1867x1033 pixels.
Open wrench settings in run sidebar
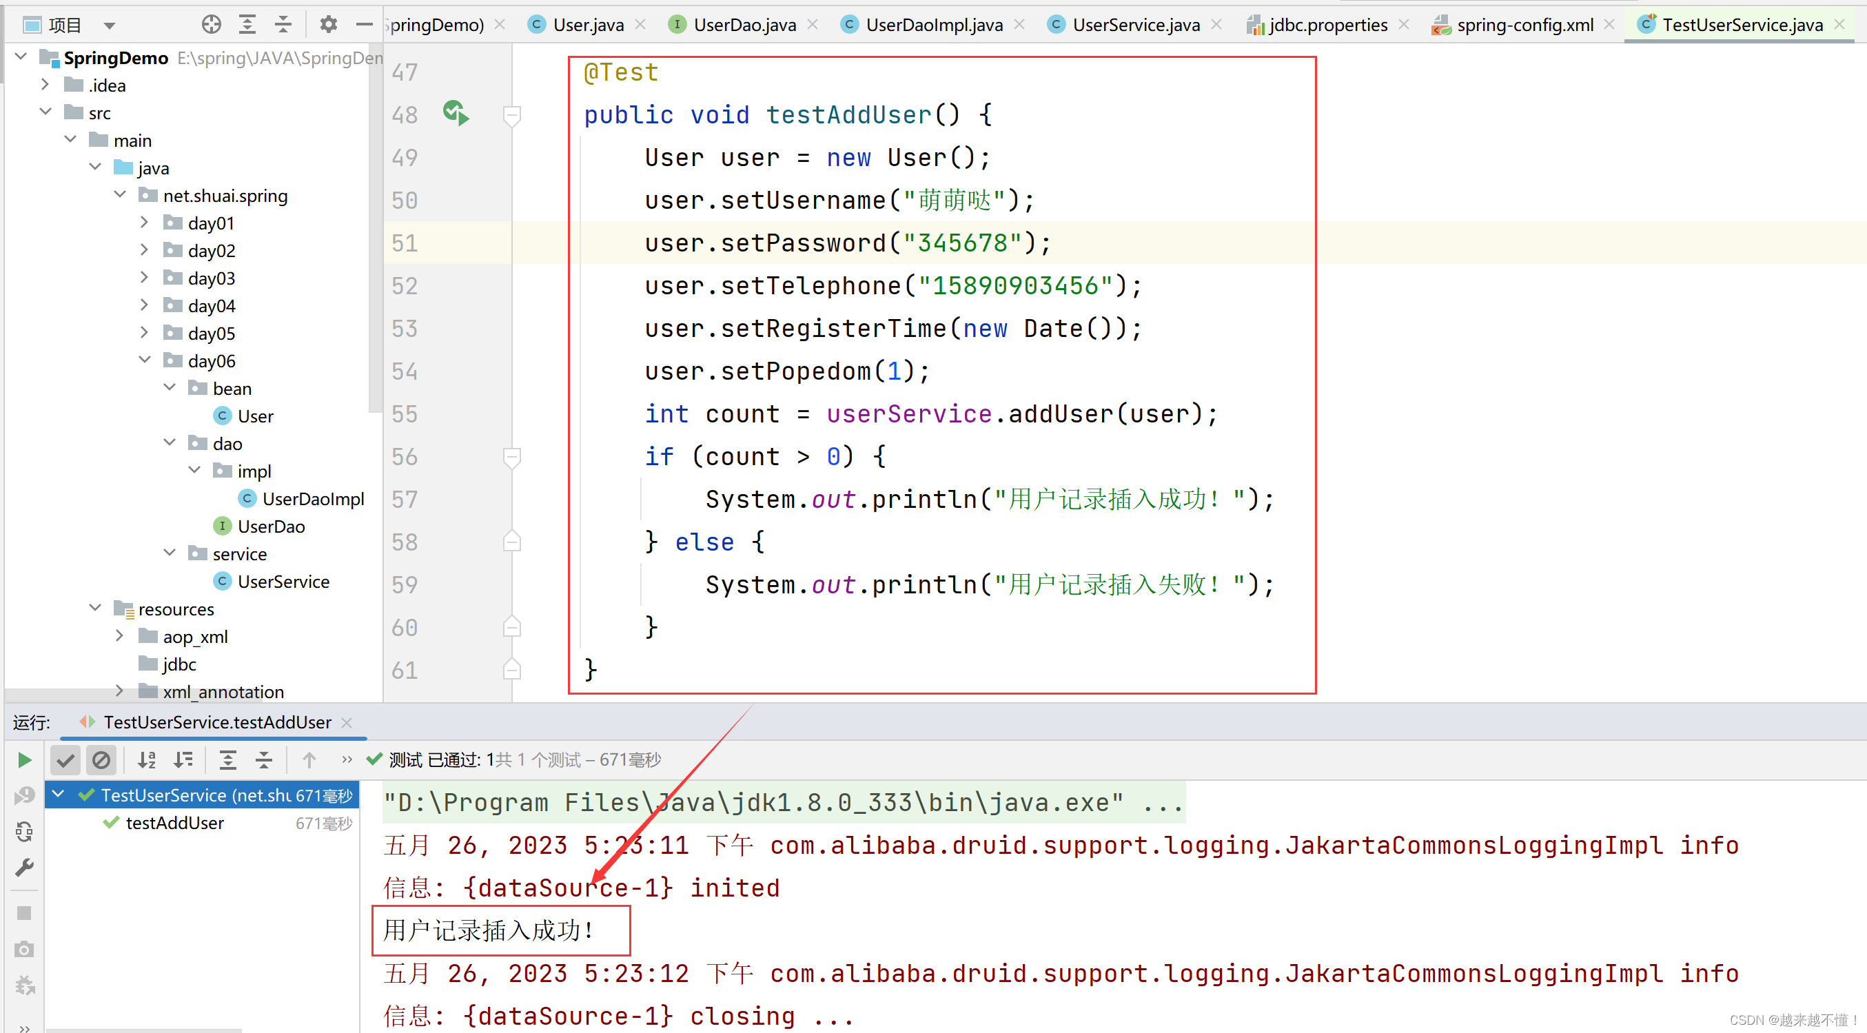(x=24, y=868)
